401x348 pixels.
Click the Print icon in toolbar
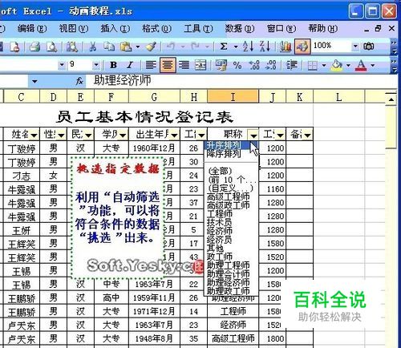click(34, 47)
